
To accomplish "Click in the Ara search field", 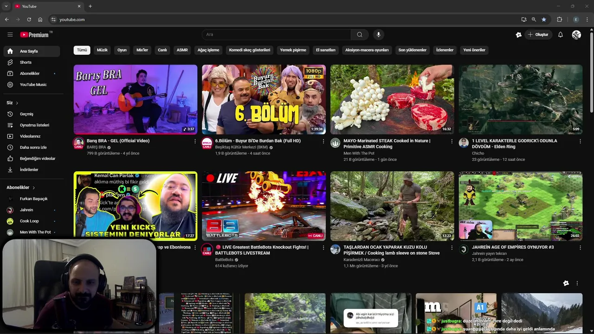I will pos(277,34).
